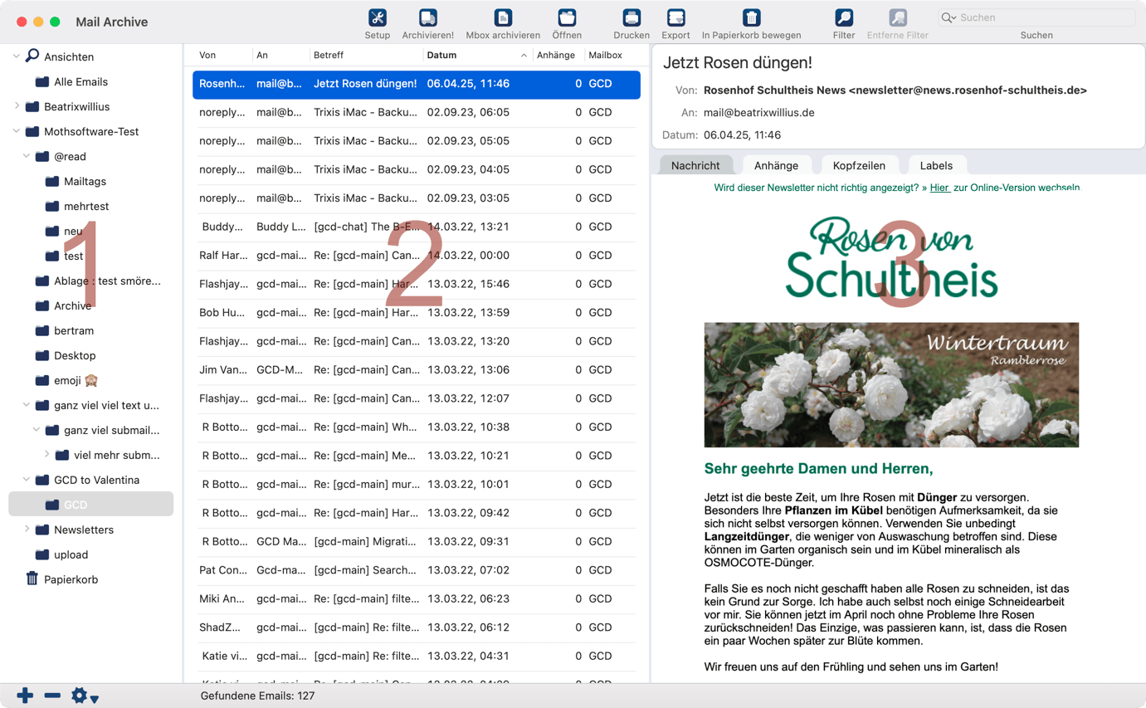Click the minus icon below the sidebar
The width and height of the screenshot is (1146, 708).
point(51,695)
